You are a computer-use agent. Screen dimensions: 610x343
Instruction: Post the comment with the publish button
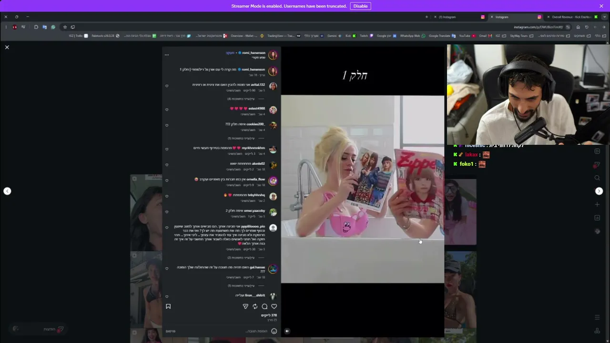coord(171,331)
